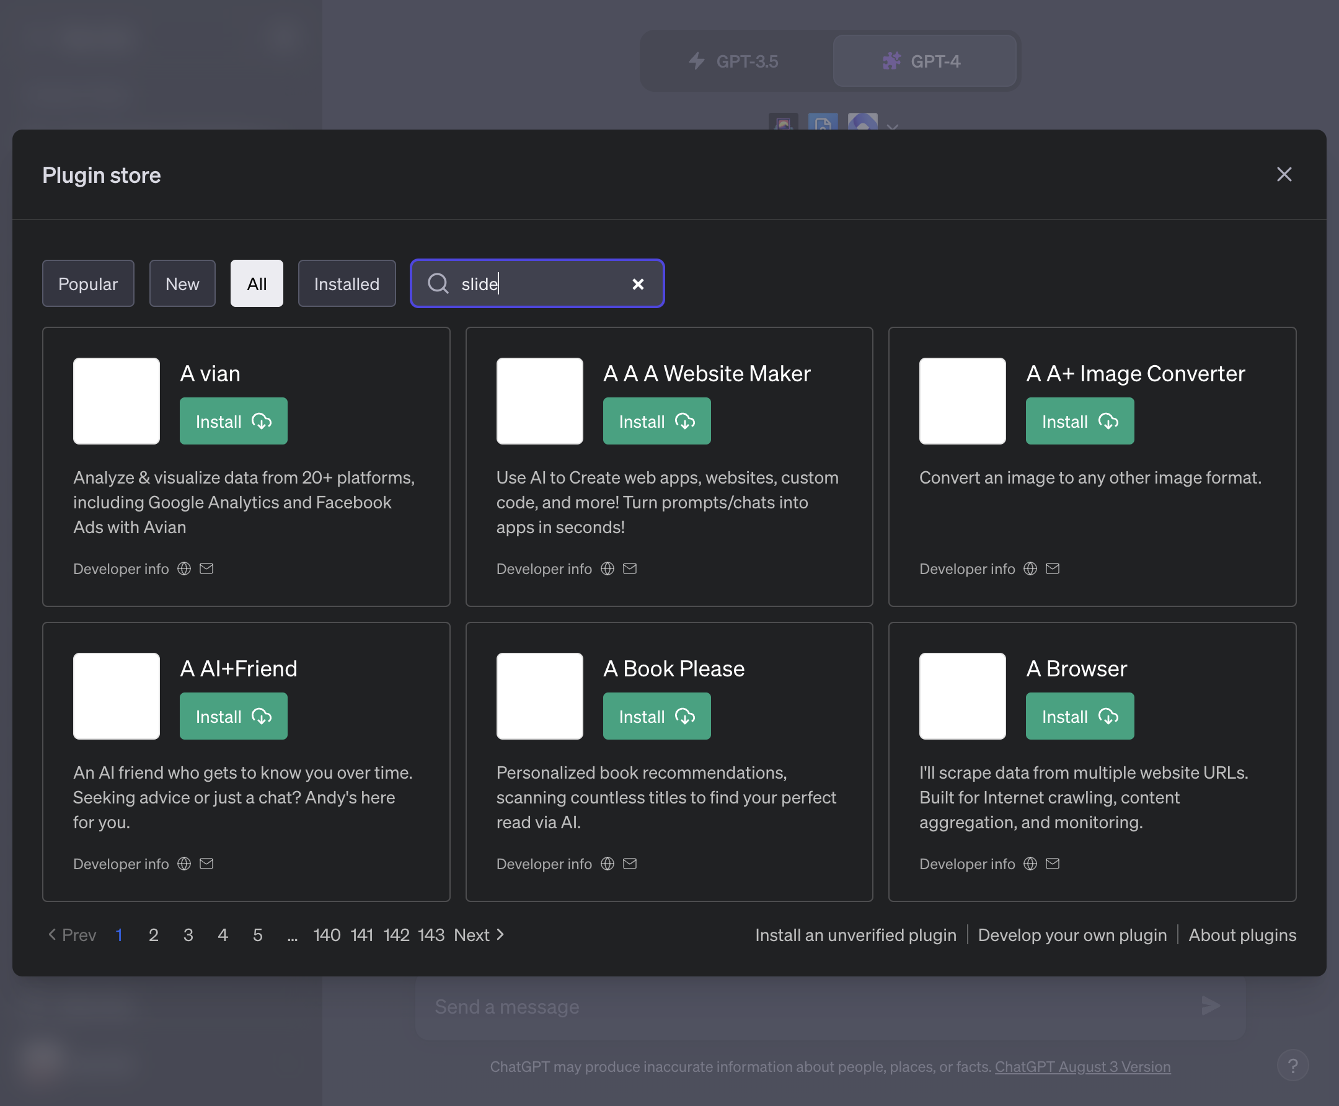Email the A vian developer

tap(206, 568)
